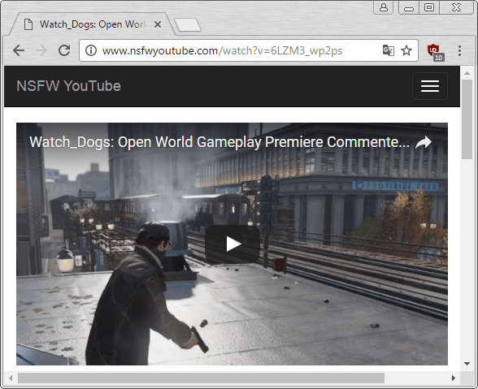Click the browser forward arrow
The height and width of the screenshot is (389, 478).
pos(41,50)
